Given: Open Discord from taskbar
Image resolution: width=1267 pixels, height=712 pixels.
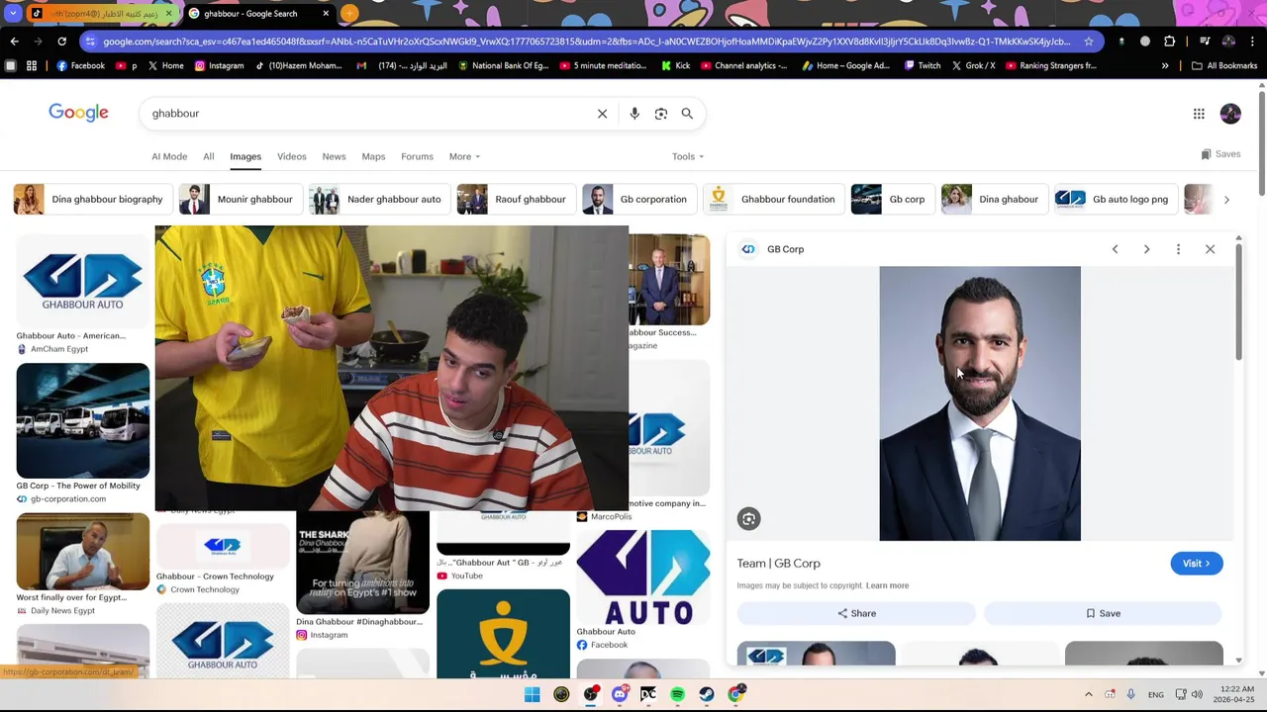Looking at the screenshot, I should point(620,694).
